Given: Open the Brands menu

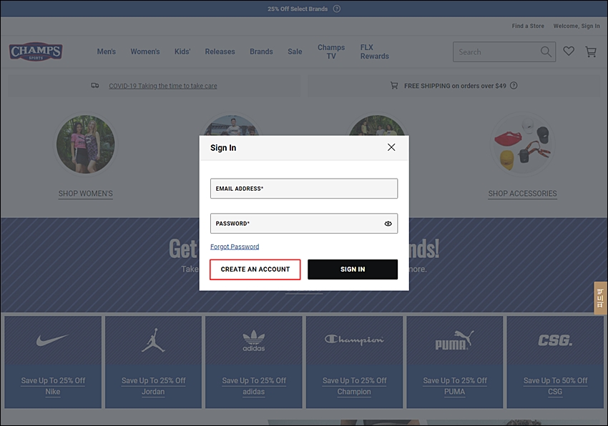Looking at the screenshot, I should point(261,51).
